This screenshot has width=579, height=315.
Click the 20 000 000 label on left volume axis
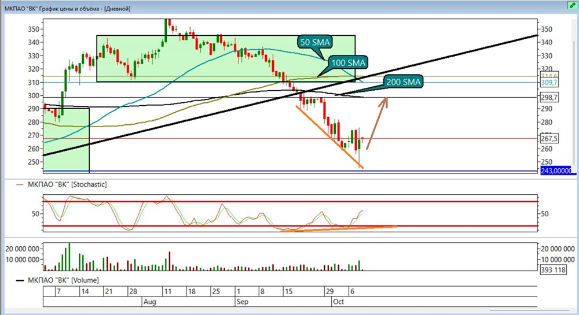pos(22,249)
